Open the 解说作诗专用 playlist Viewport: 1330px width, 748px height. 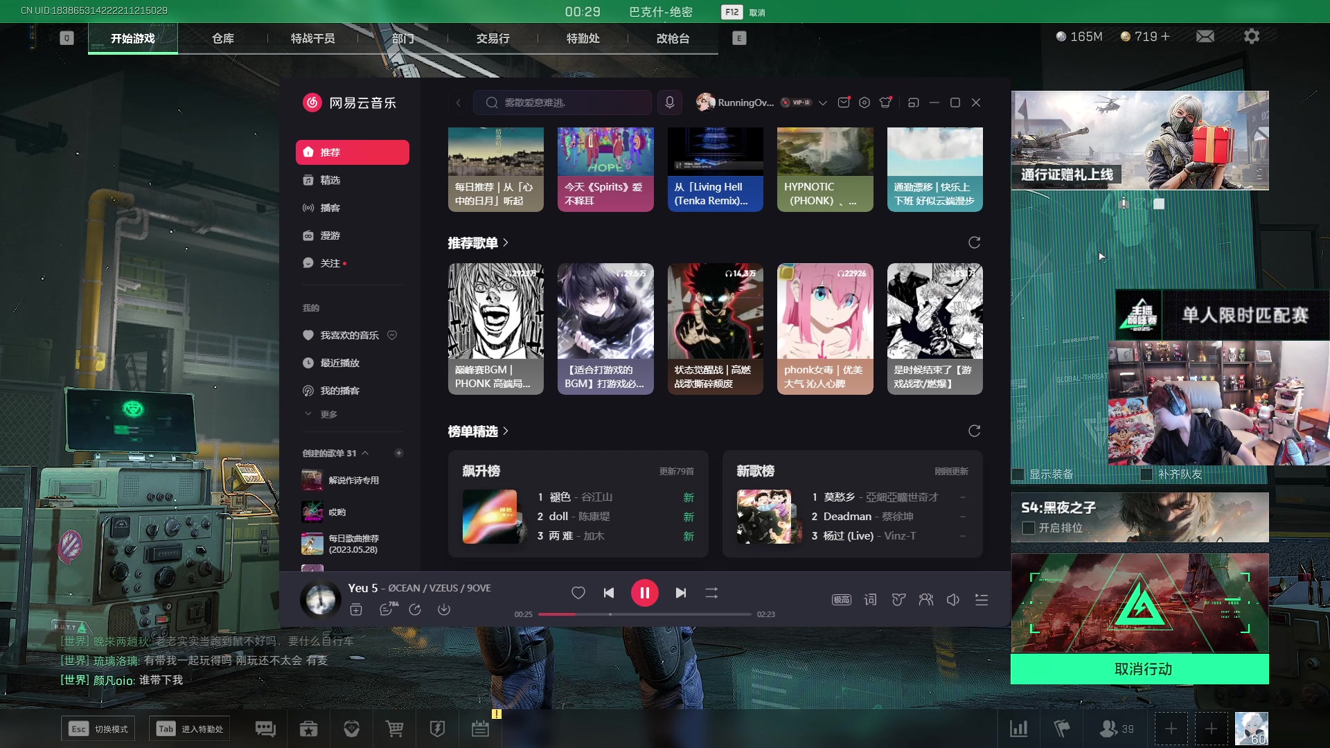pyautogui.click(x=353, y=480)
